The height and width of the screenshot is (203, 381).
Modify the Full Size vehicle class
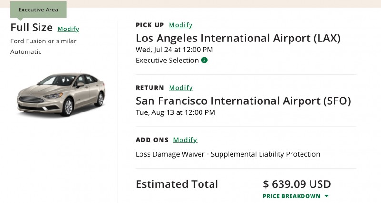click(68, 29)
